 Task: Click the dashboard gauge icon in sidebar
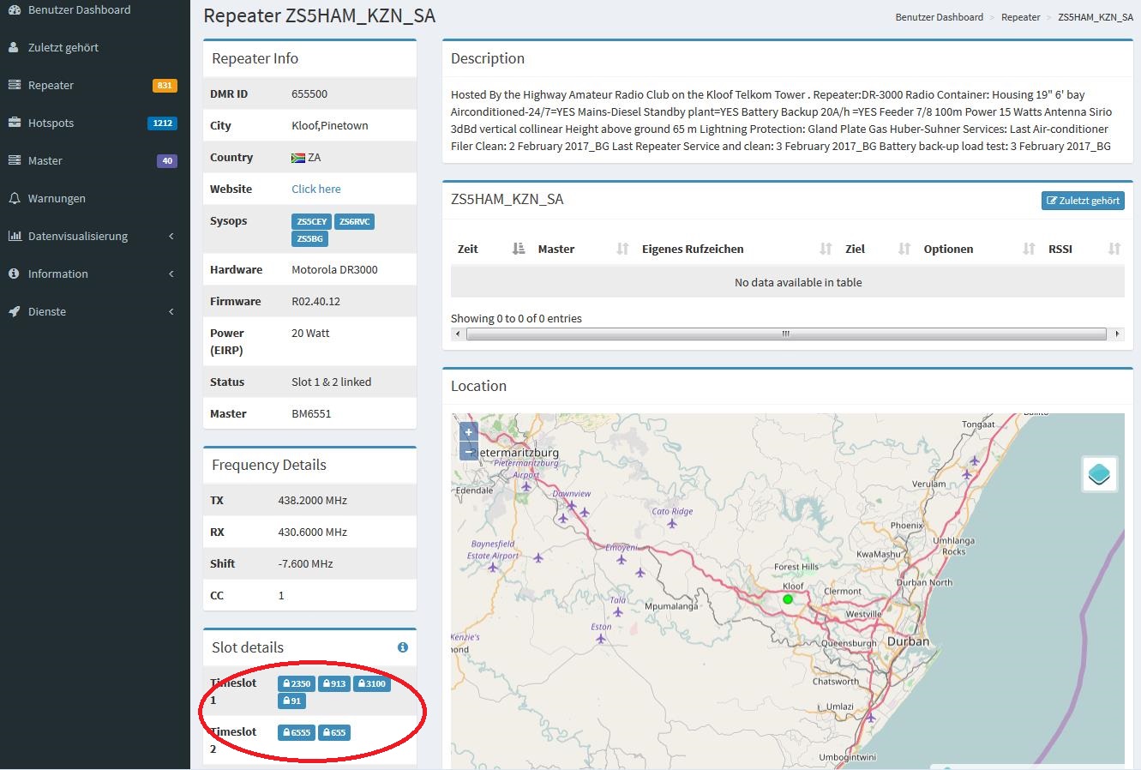click(14, 10)
